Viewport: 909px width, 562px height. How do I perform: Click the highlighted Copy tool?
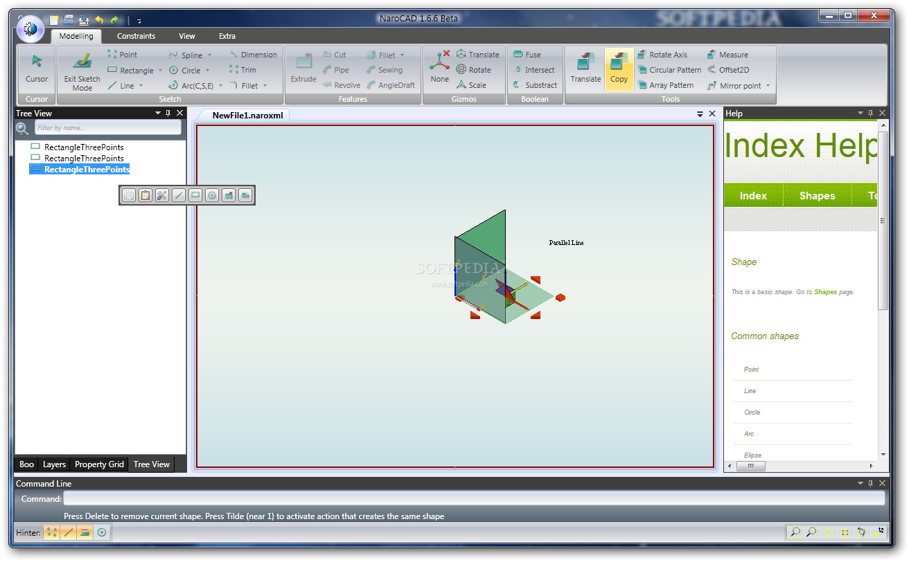[x=619, y=68]
